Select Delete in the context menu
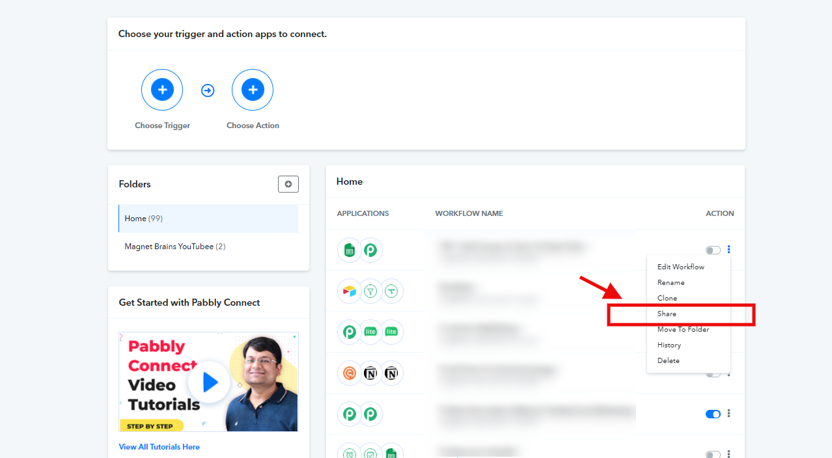The height and width of the screenshot is (458, 832). tap(669, 360)
